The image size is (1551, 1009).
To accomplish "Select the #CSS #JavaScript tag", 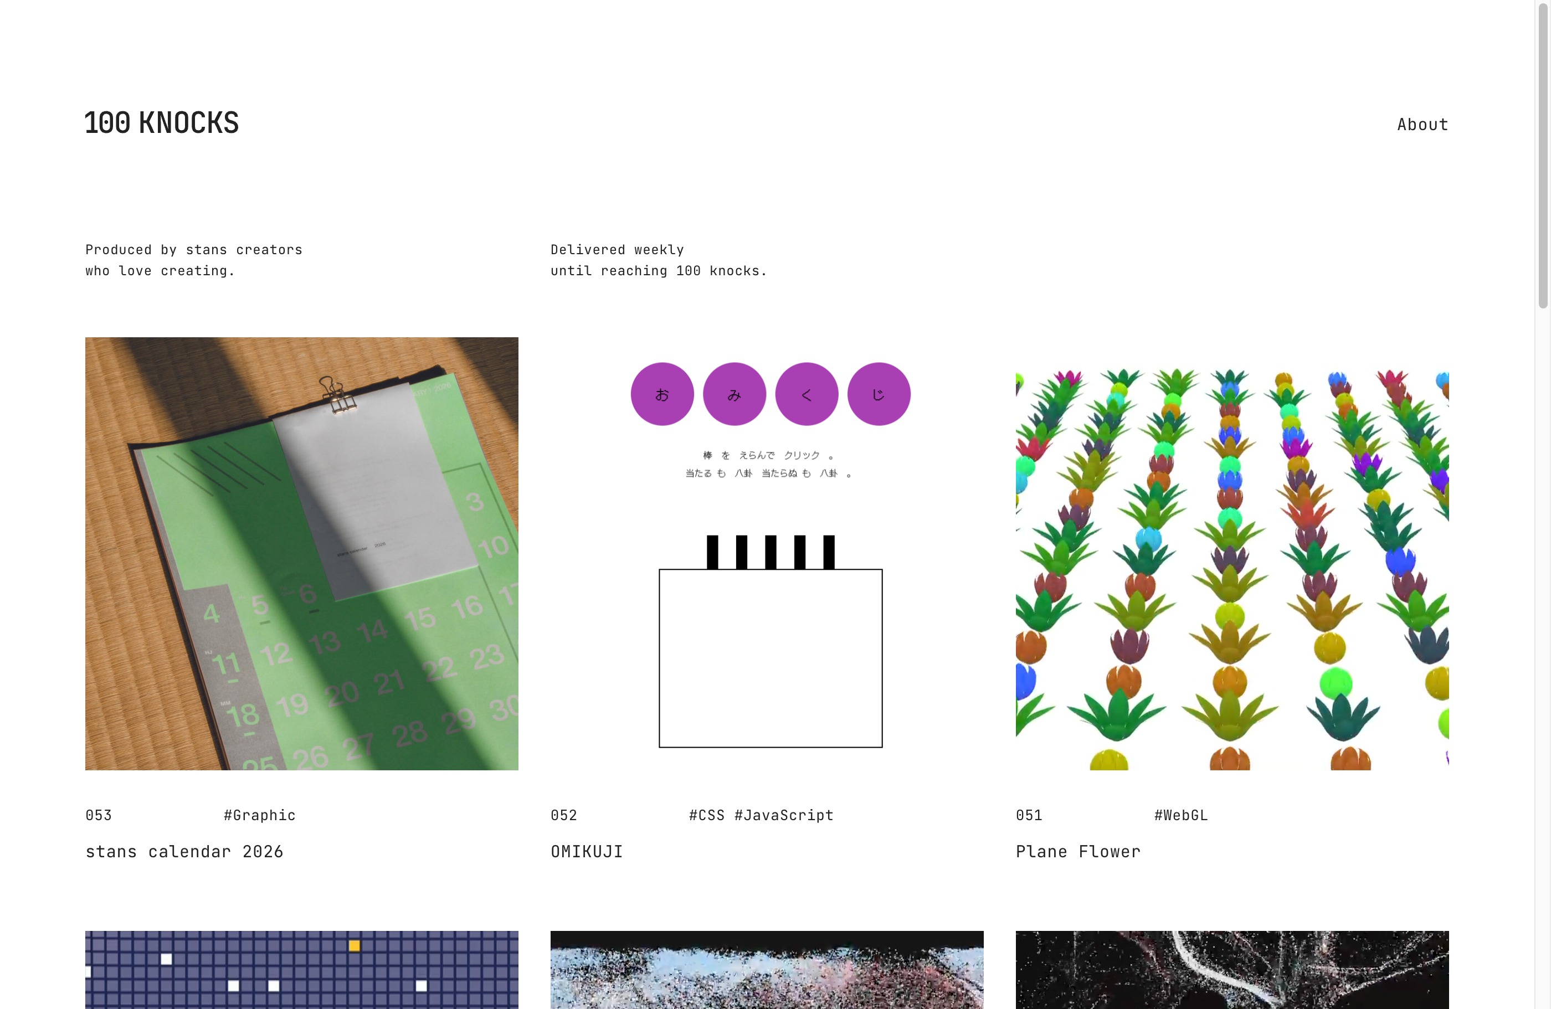I will (762, 816).
